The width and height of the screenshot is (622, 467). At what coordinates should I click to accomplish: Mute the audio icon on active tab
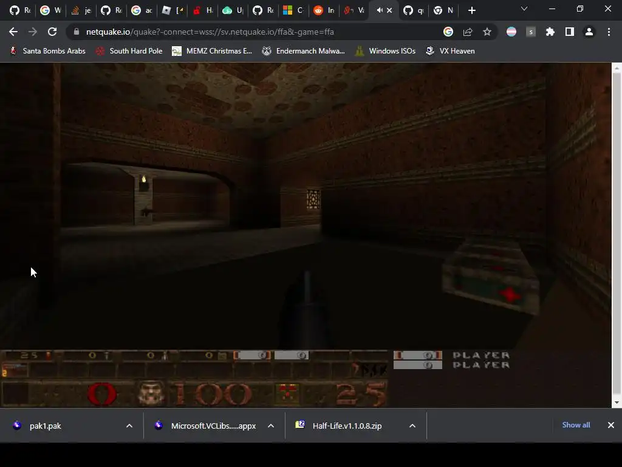(x=380, y=10)
